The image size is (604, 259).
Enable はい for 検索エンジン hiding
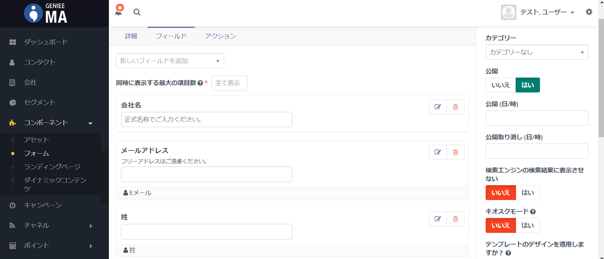(x=528, y=193)
